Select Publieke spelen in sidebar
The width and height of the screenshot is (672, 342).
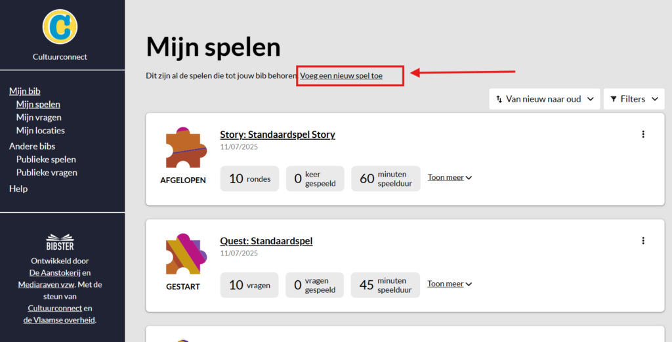[46, 160]
